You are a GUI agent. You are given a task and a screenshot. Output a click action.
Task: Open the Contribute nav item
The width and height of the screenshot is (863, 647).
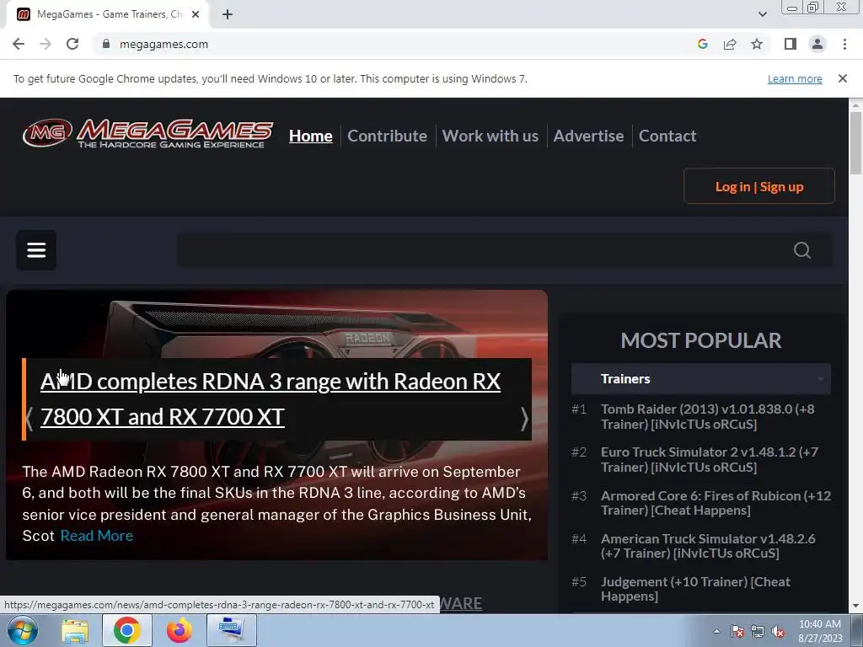387,136
